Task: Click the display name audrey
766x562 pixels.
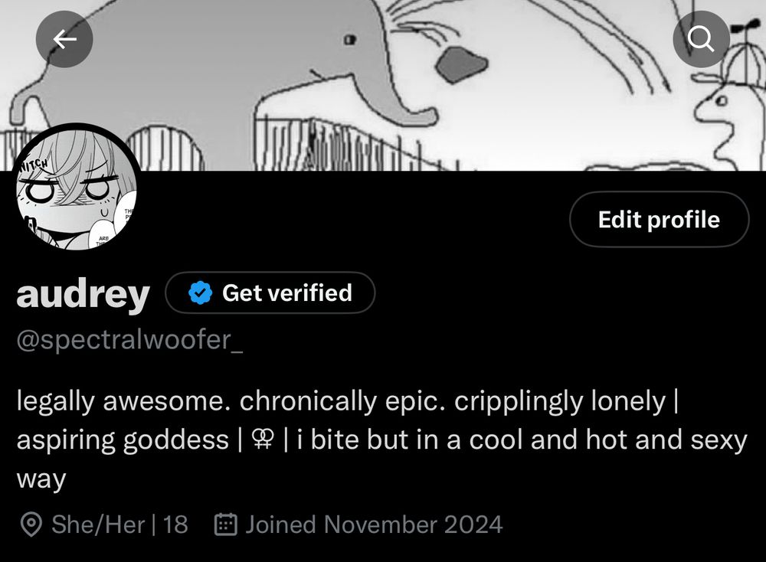Action: [x=83, y=293]
